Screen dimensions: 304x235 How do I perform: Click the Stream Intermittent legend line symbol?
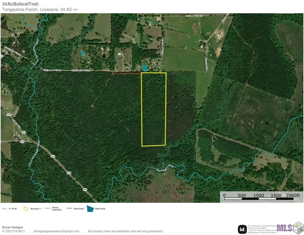point(48,208)
